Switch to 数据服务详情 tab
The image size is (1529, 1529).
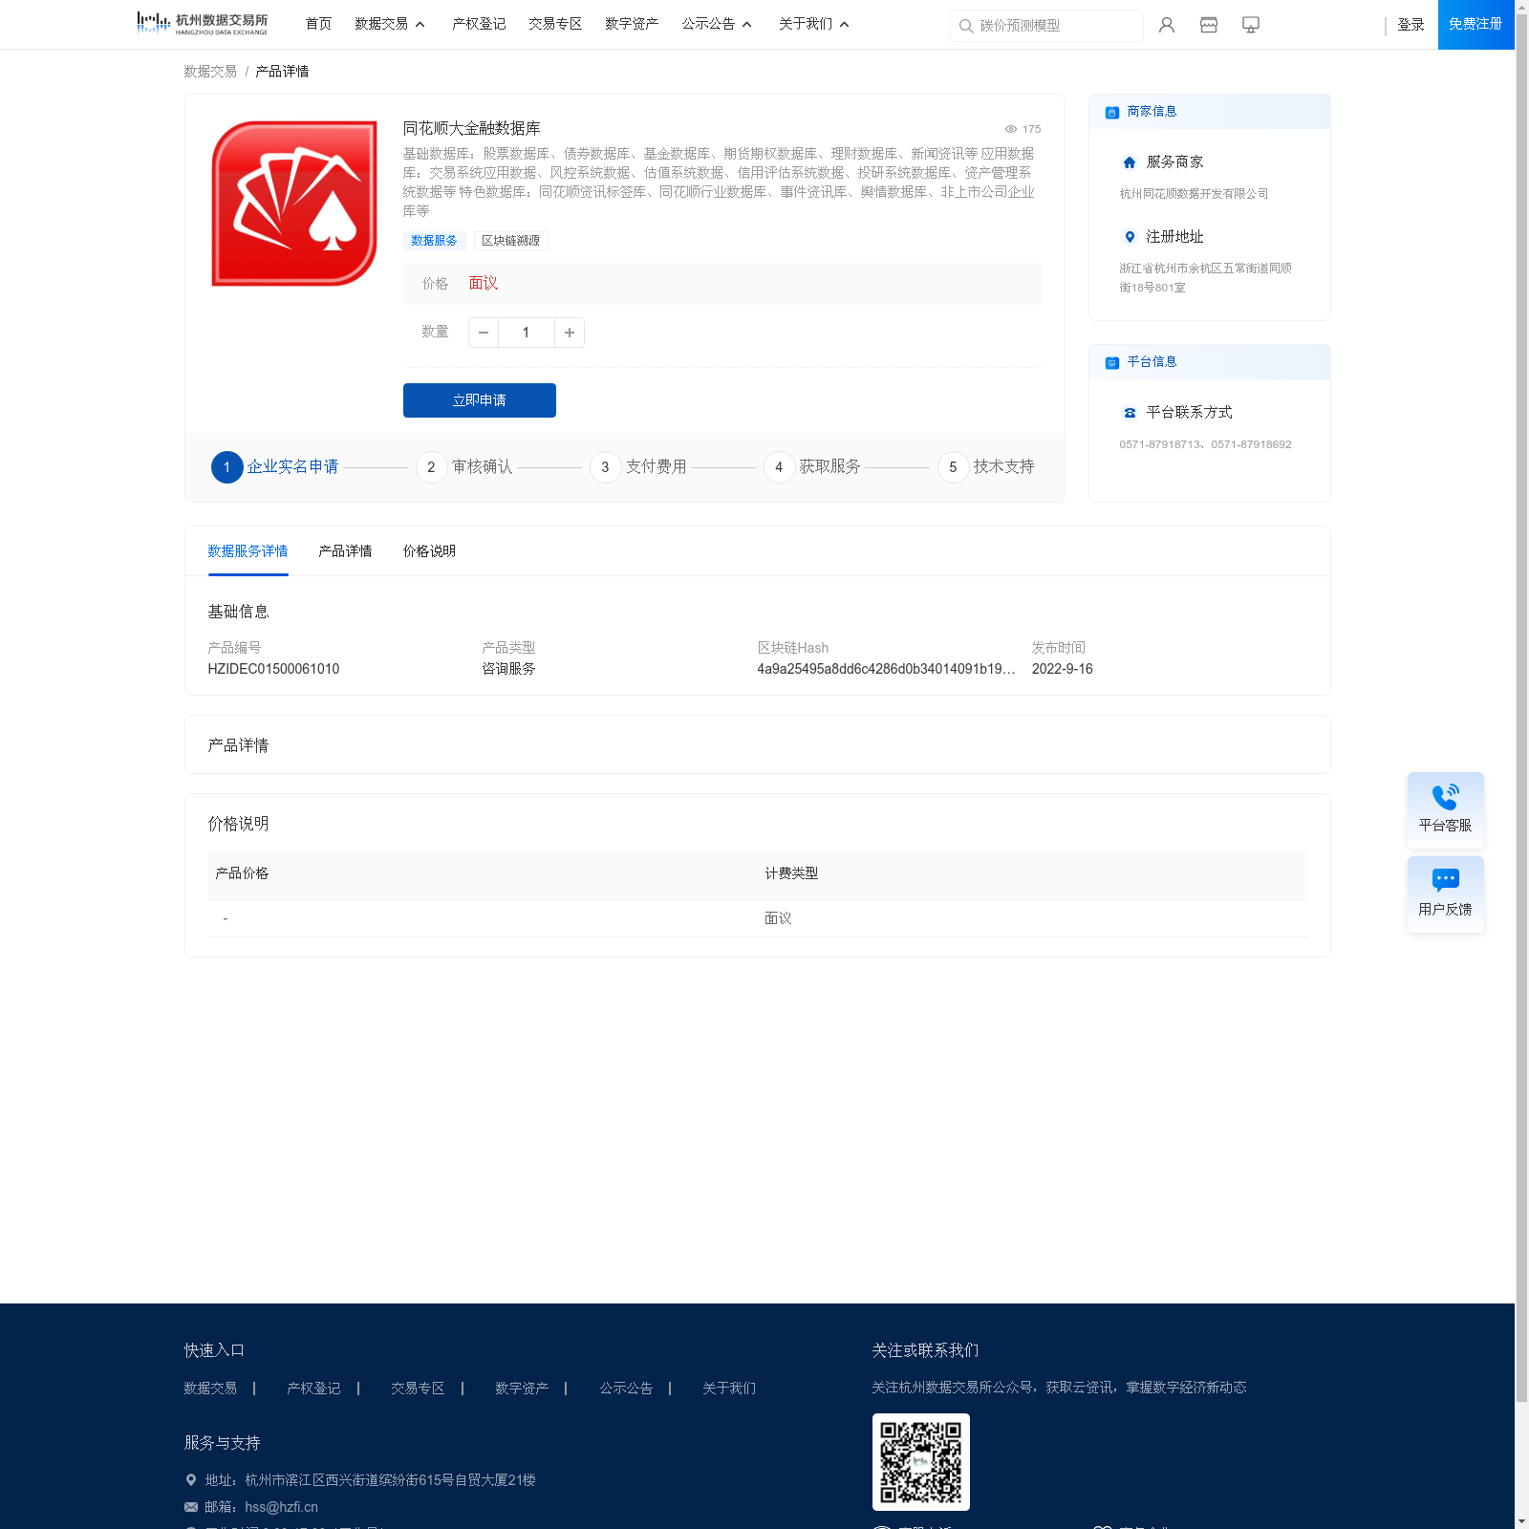tap(248, 551)
